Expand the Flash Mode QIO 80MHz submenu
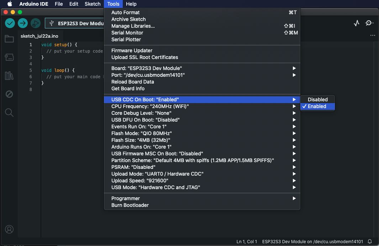Image resolution: width=379 pixels, height=246 pixels. tap(202, 133)
